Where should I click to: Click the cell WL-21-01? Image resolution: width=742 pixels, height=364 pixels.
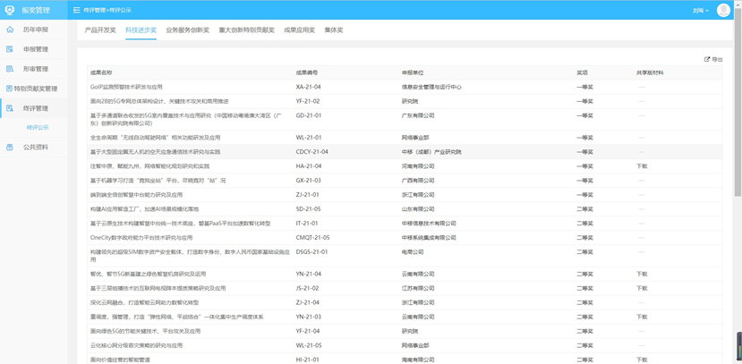coord(309,138)
